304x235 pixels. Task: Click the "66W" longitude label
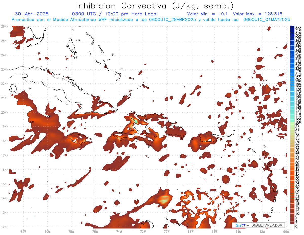point(214,231)
